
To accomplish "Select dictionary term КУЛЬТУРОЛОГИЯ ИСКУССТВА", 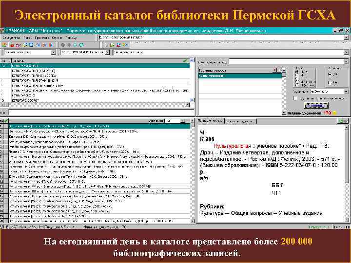I will [x=100, y=75].
